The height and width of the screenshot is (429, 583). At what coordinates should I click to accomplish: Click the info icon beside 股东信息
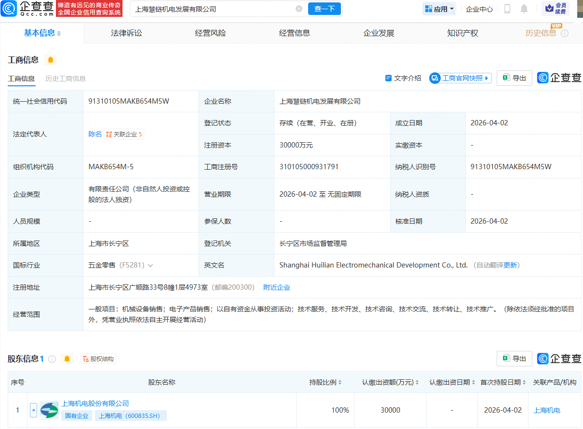tap(52, 359)
